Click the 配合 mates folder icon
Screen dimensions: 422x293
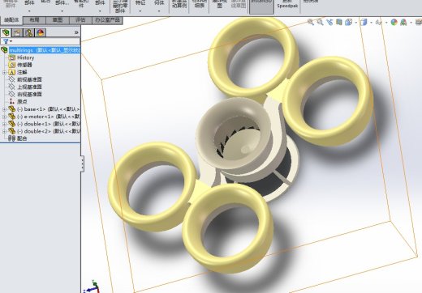(x=11, y=138)
